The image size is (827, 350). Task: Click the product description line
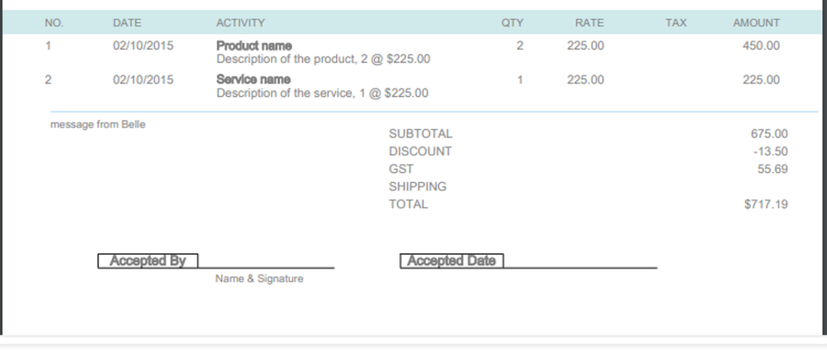[323, 60]
